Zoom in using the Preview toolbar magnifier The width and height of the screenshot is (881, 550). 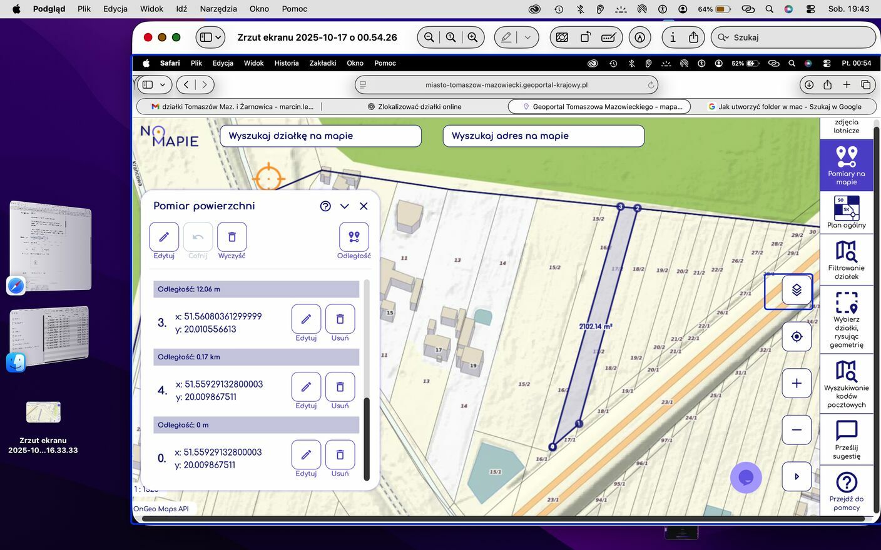[x=473, y=37]
